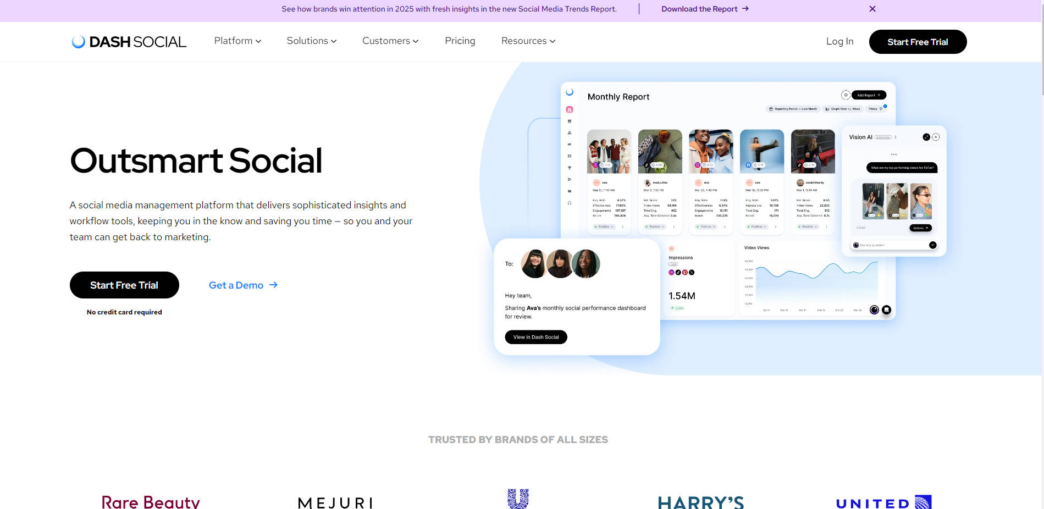Screen dimensions: 1044x509
Task: Click the Harry's brand logo
Action: pyautogui.click(x=701, y=502)
